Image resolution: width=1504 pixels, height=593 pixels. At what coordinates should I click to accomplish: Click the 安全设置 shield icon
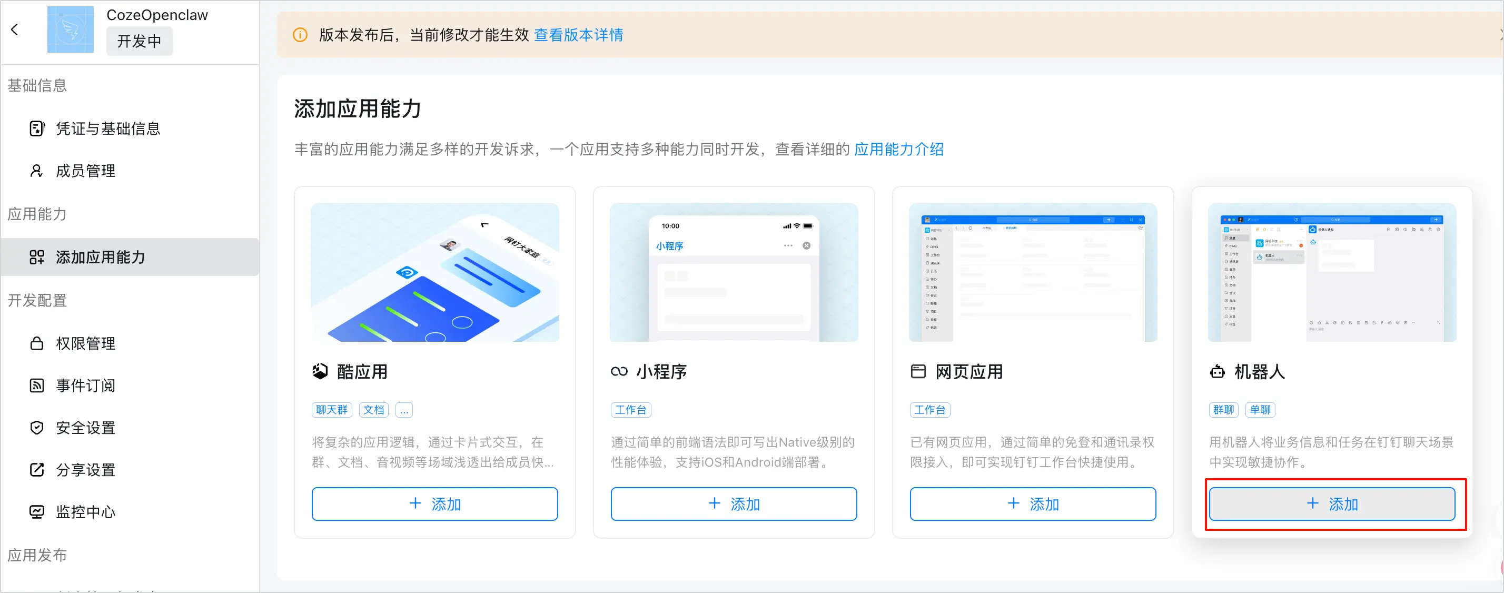point(37,427)
